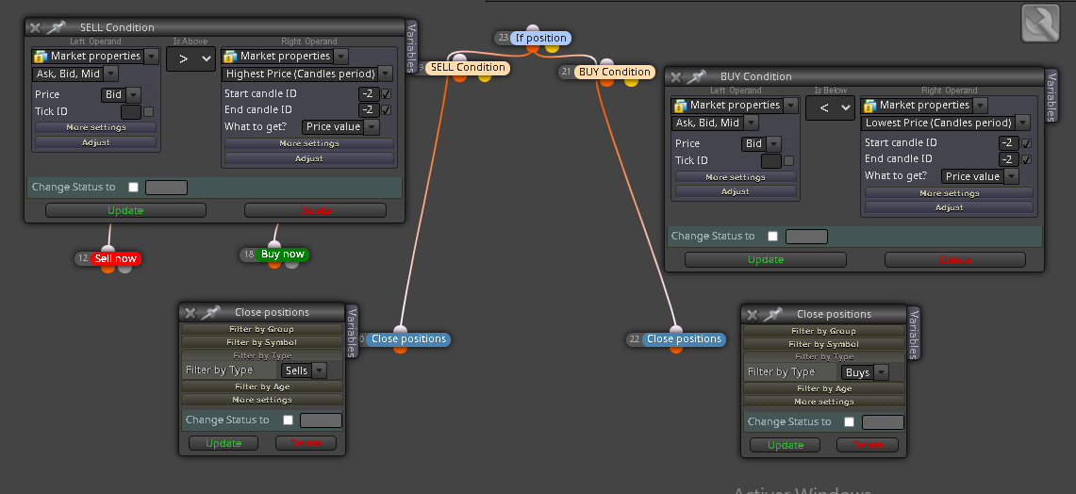
Task: Click Update button in SELL Condition panel
Action: (125, 210)
